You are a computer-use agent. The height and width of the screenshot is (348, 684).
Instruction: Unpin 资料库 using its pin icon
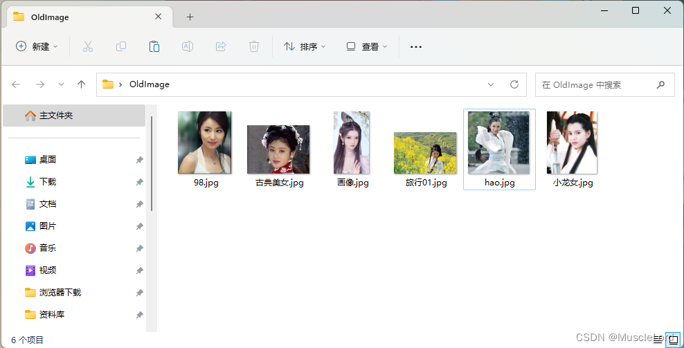tap(139, 314)
